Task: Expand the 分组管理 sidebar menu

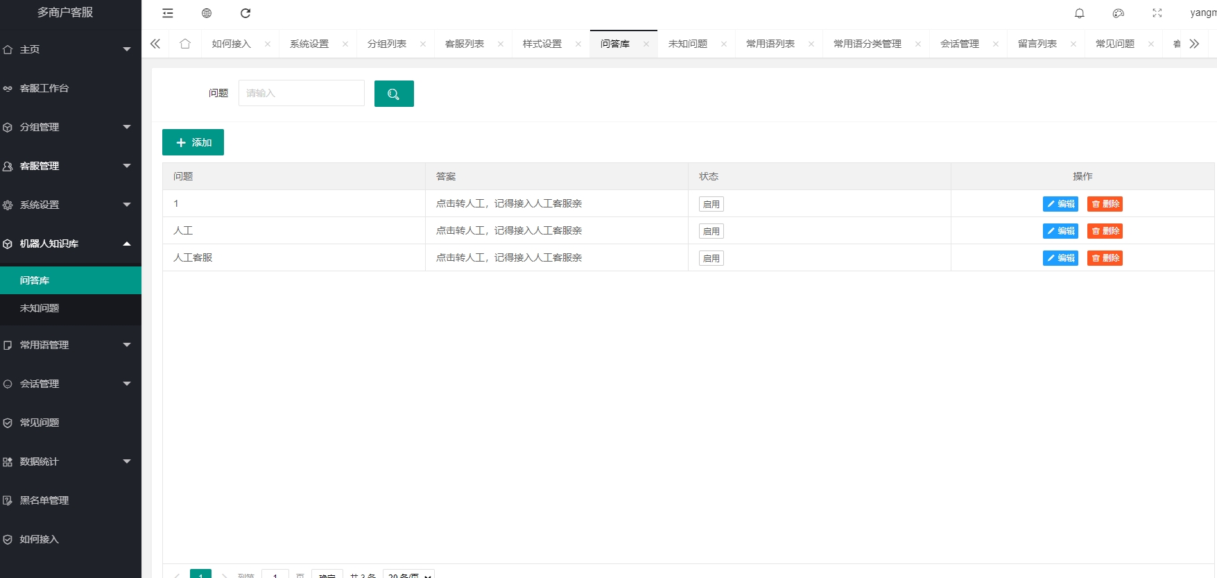Action: pyautogui.click(x=71, y=127)
